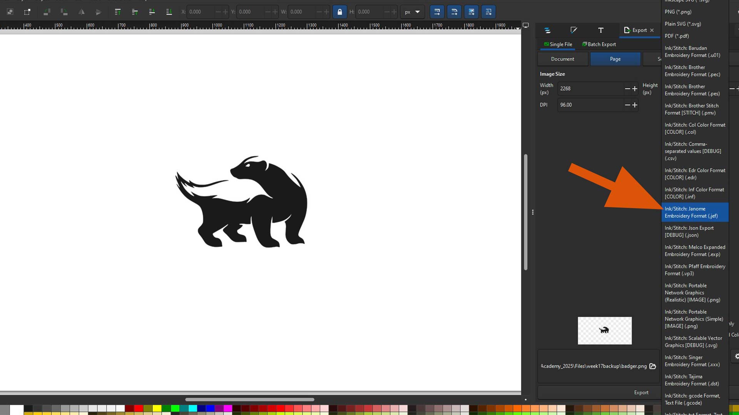Viewport: 739px width, 415px height.
Task: Switch to Batch Export tab
Action: click(x=599, y=44)
